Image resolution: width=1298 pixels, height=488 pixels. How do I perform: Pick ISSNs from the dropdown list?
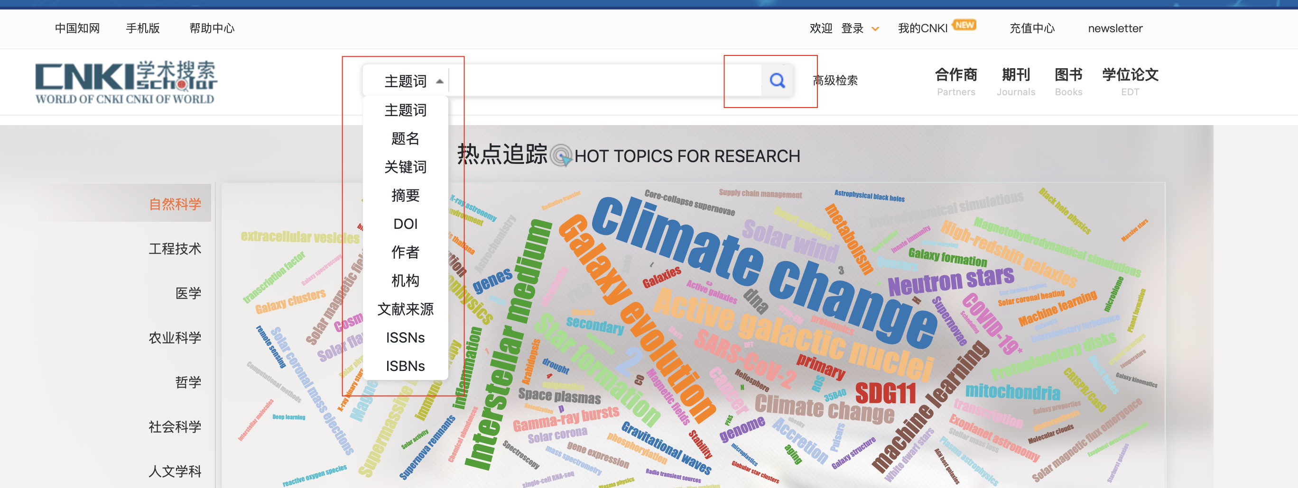pos(405,338)
